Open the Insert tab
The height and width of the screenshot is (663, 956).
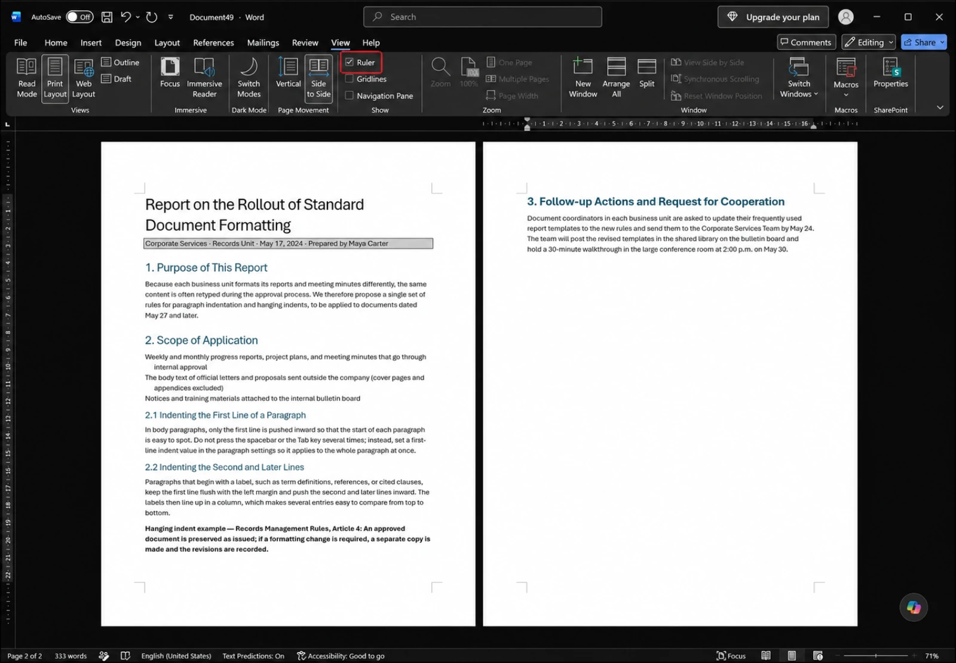[x=91, y=42]
